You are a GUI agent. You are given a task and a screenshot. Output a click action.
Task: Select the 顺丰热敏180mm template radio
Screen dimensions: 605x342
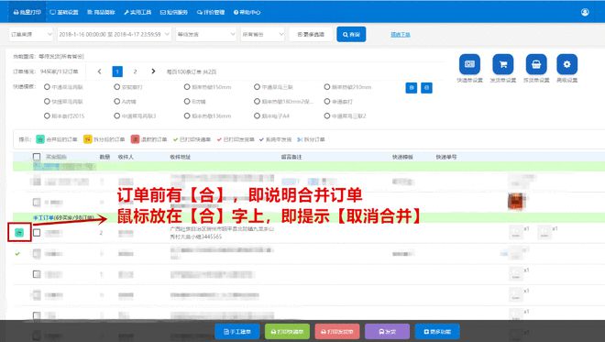click(257, 102)
